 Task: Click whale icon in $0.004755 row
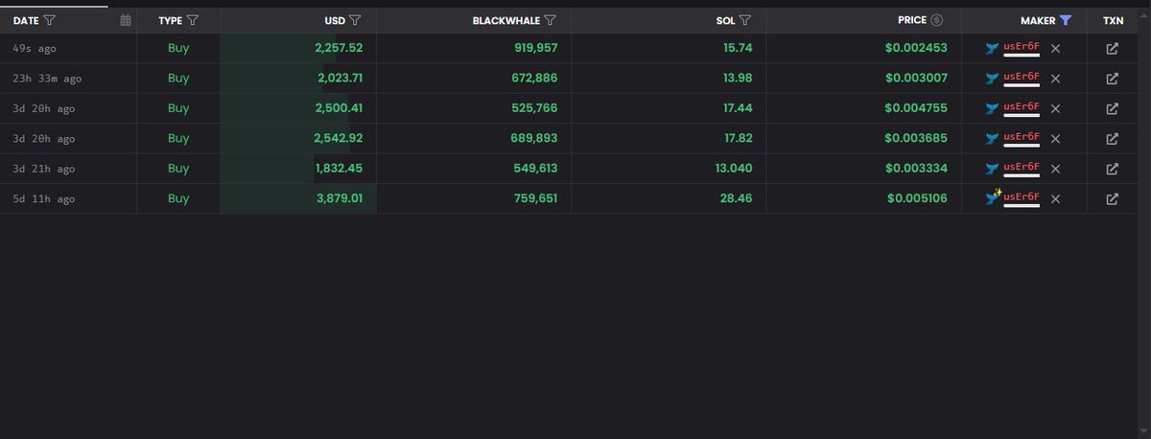[x=993, y=108]
